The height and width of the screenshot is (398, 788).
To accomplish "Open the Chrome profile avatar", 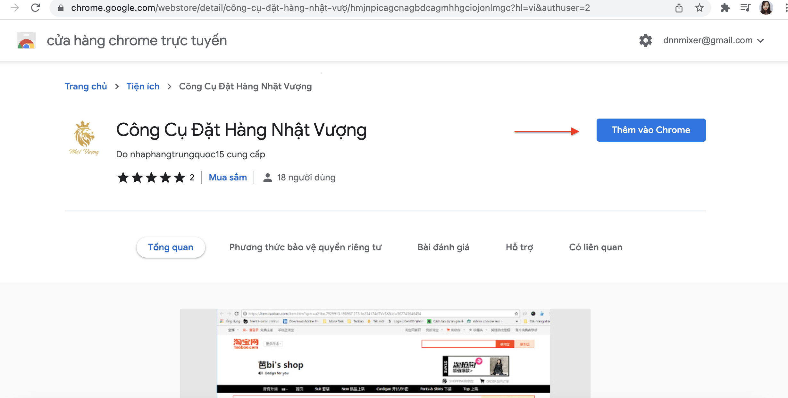I will [766, 8].
